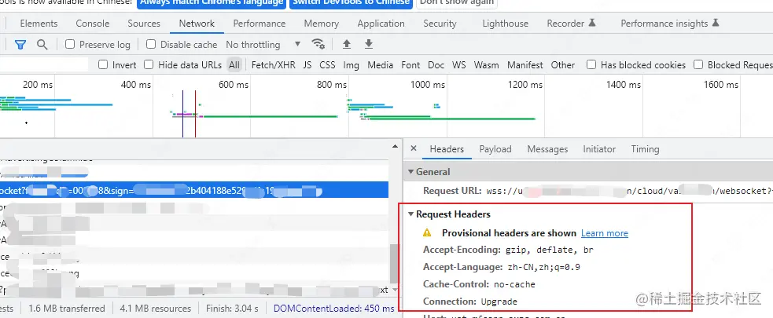The width and height of the screenshot is (773, 318).
Task: Check the Blocked Requests checkbox
Action: click(x=698, y=64)
